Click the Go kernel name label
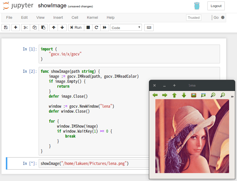 (x=216, y=18)
